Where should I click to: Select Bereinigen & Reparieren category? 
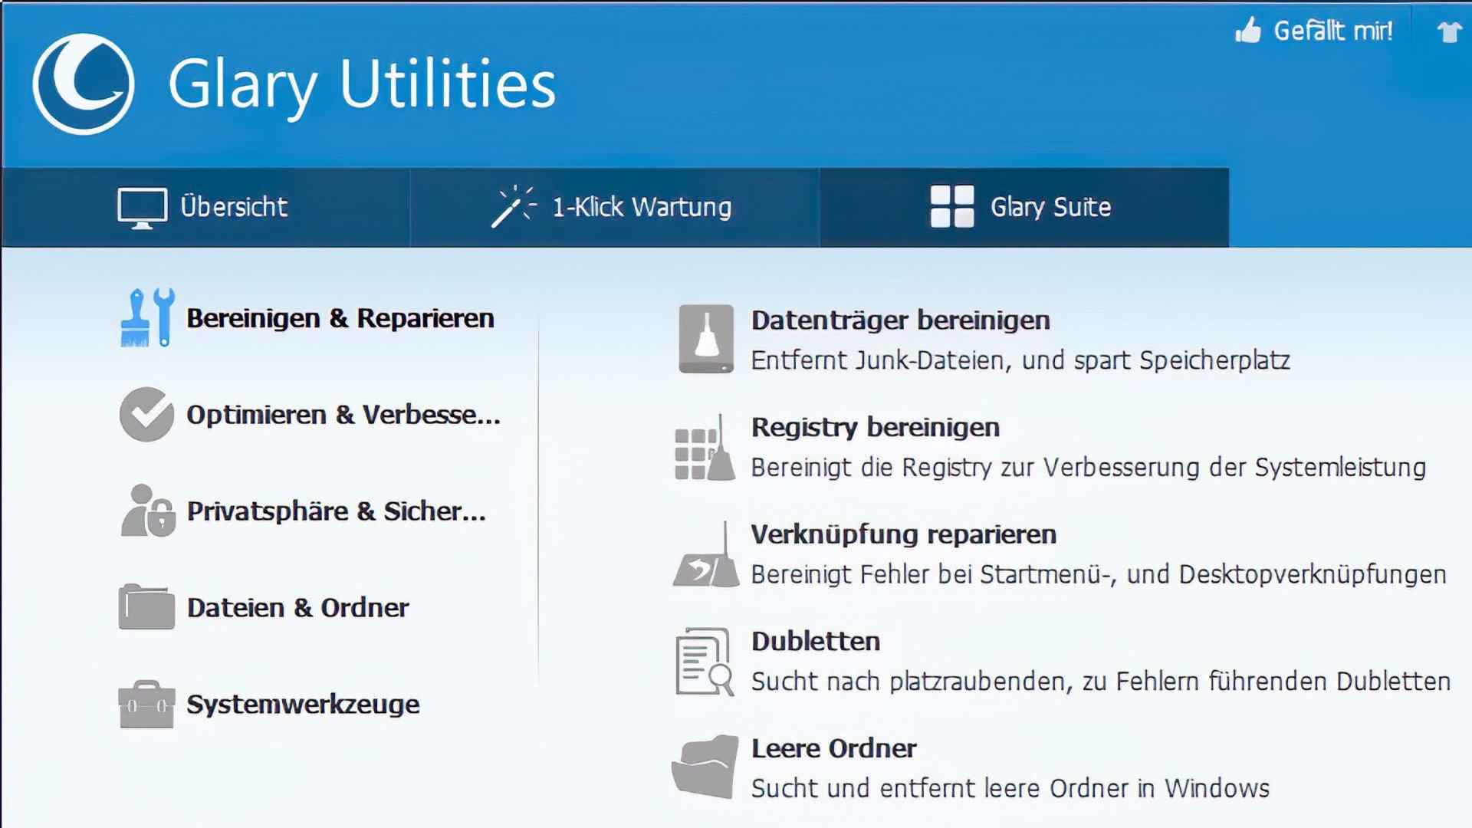click(x=340, y=317)
